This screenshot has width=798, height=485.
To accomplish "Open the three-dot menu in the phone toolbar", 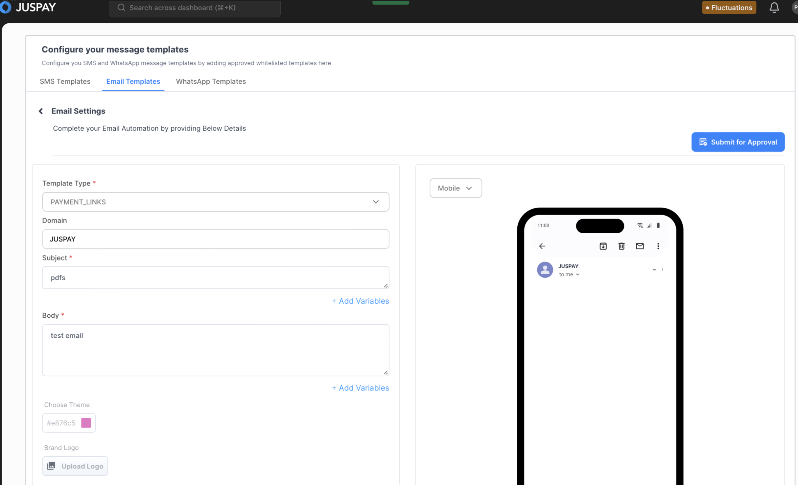I will pyautogui.click(x=658, y=246).
